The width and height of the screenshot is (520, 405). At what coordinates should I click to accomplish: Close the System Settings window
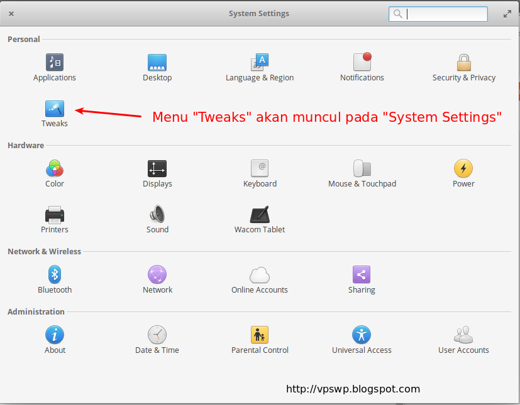pos(11,14)
